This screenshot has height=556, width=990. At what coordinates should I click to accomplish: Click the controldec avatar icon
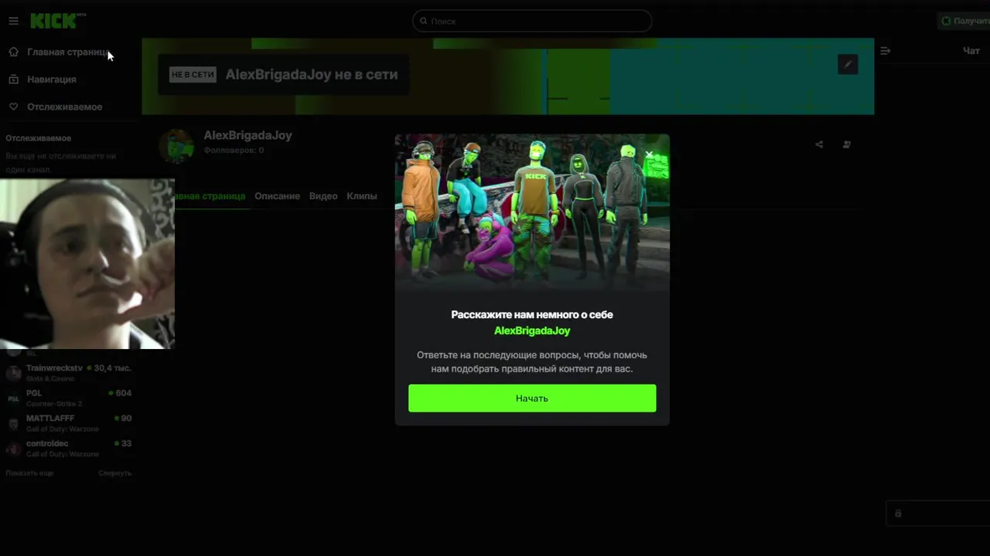(x=13, y=449)
